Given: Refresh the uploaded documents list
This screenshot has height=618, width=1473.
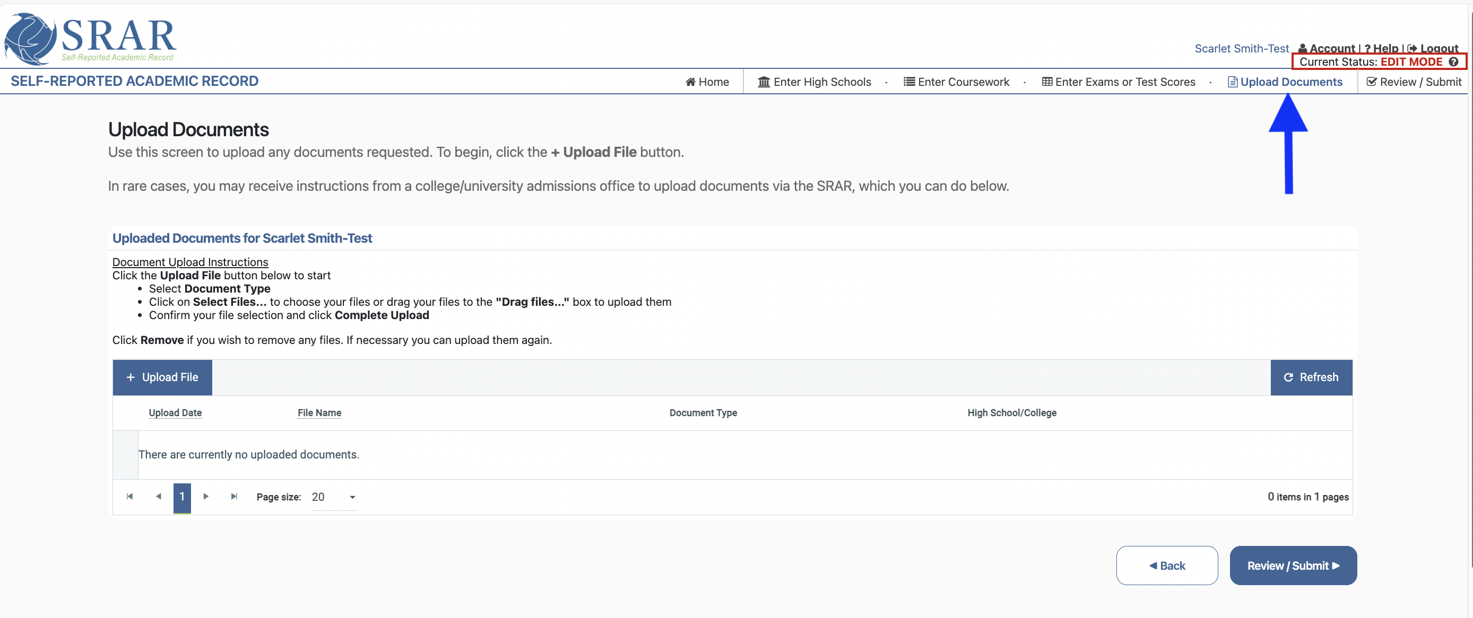Looking at the screenshot, I should click(1311, 377).
